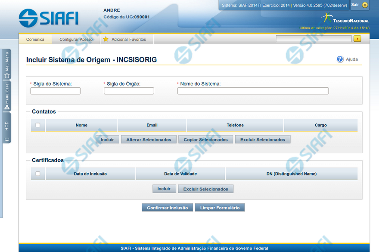Click the Sair exit icon
The height and width of the screenshot is (252, 379).
pyautogui.click(x=365, y=5)
